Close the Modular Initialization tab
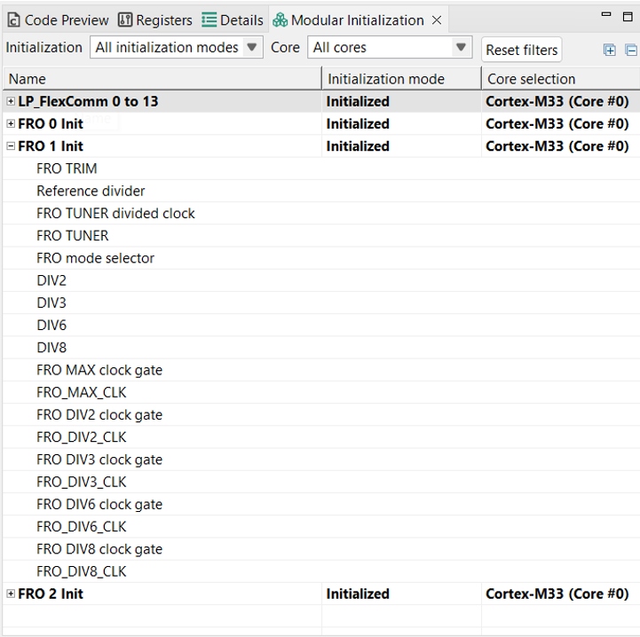Image resolution: width=640 pixels, height=637 pixels. [437, 20]
